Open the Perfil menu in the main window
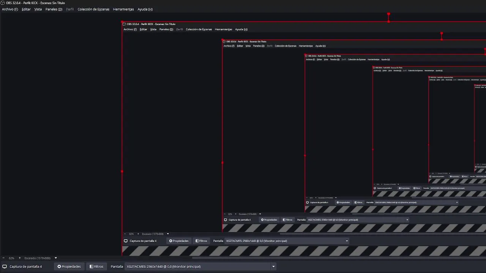The image size is (486, 273). (x=70, y=9)
